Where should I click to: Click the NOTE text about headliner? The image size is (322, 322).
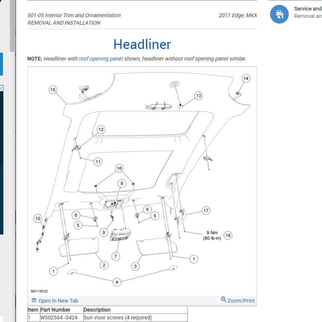137,59
